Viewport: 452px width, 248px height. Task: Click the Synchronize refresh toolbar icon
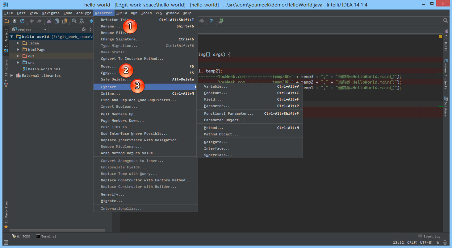point(22,21)
